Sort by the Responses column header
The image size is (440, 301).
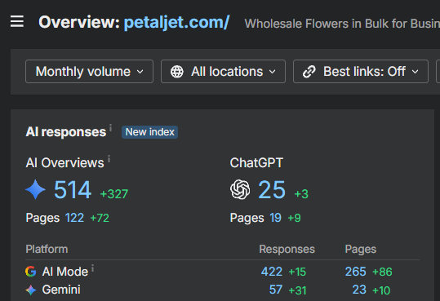(x=287, y=249)
